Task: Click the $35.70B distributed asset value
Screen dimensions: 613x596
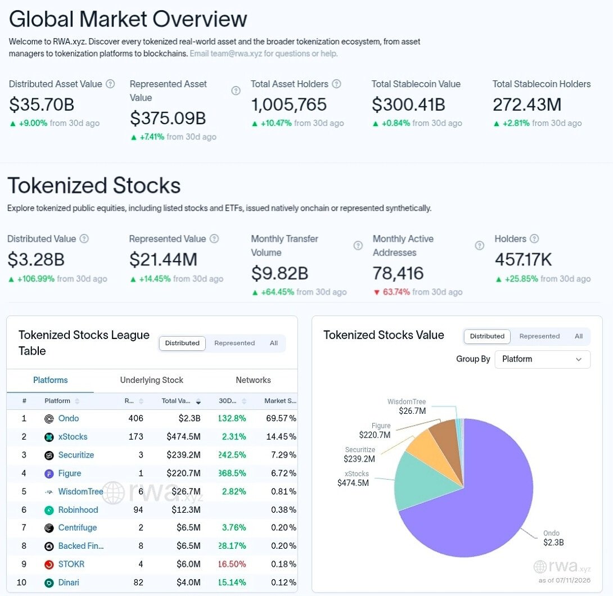Action: pyautogui.click(x=42, y=105)
